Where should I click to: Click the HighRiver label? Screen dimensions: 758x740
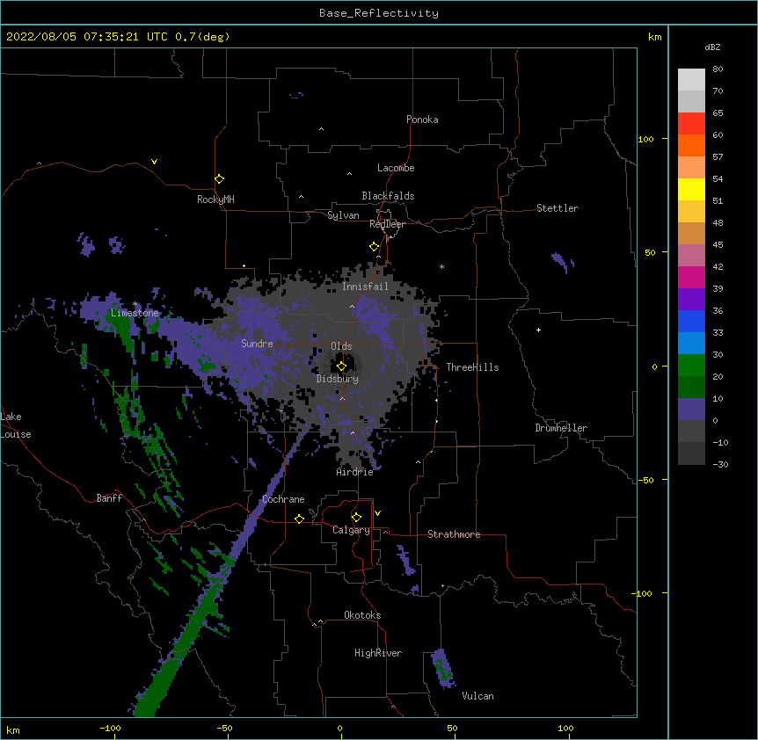point(378,653)
